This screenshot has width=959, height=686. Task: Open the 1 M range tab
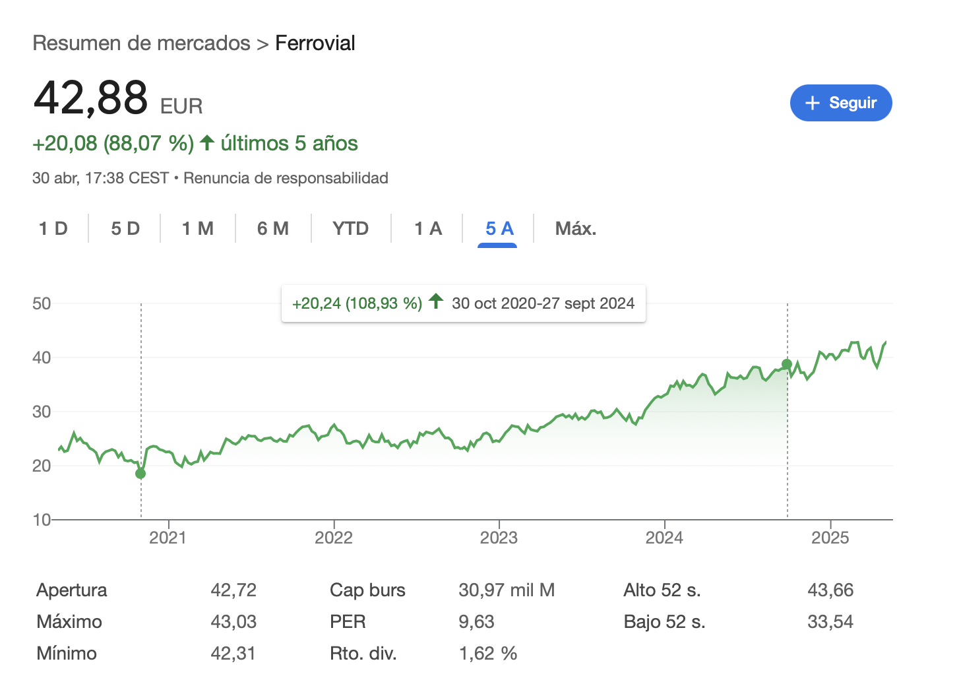click(198, 228)
